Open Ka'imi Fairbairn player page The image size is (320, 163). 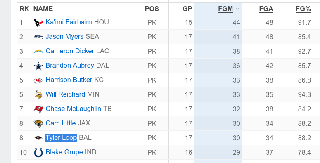click(x=69, y=22)
